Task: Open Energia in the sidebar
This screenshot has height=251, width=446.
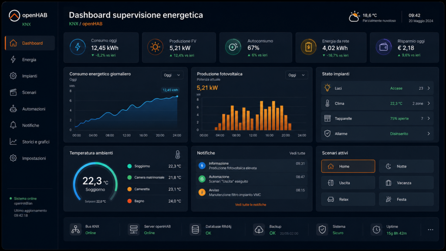Action: (30, 59)
